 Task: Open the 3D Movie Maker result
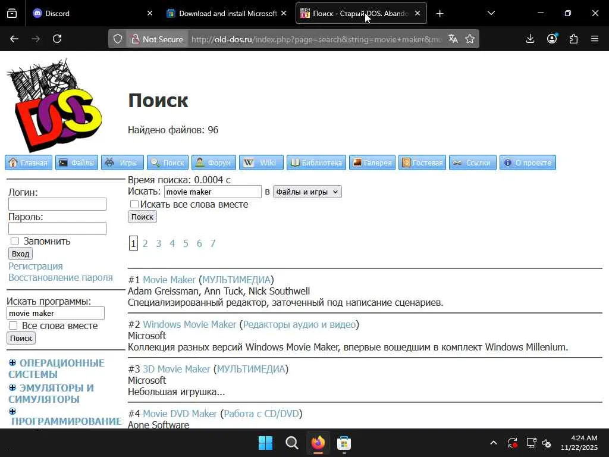(176, 369)
